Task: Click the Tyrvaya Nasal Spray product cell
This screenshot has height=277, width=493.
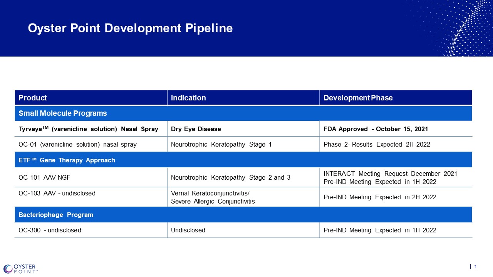Action: tap(88, 129)
